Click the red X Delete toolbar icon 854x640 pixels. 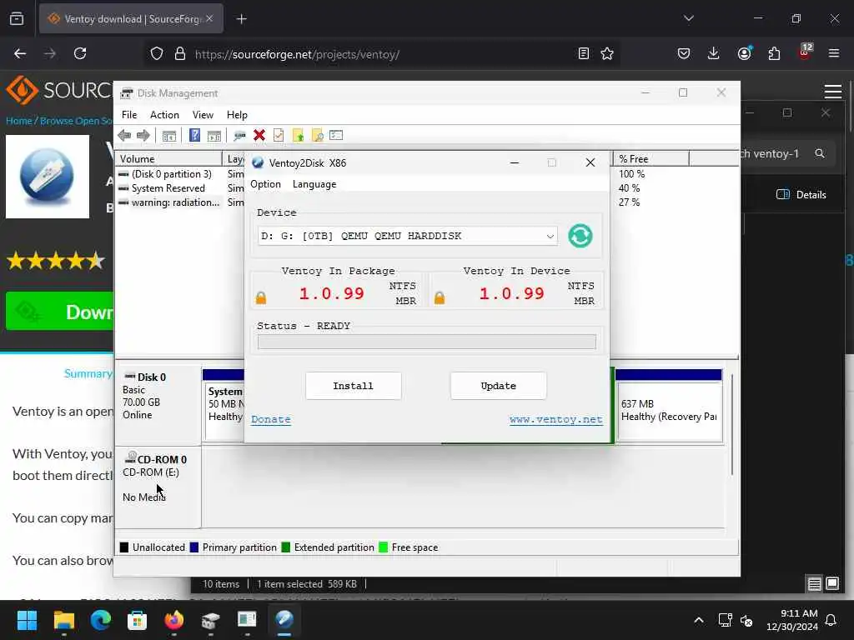point(259,136)
